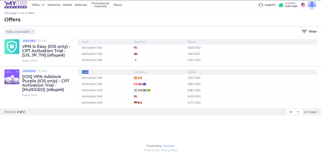Open the VPN is Easy offer title
321x153 pixels.
click(46, 51)
